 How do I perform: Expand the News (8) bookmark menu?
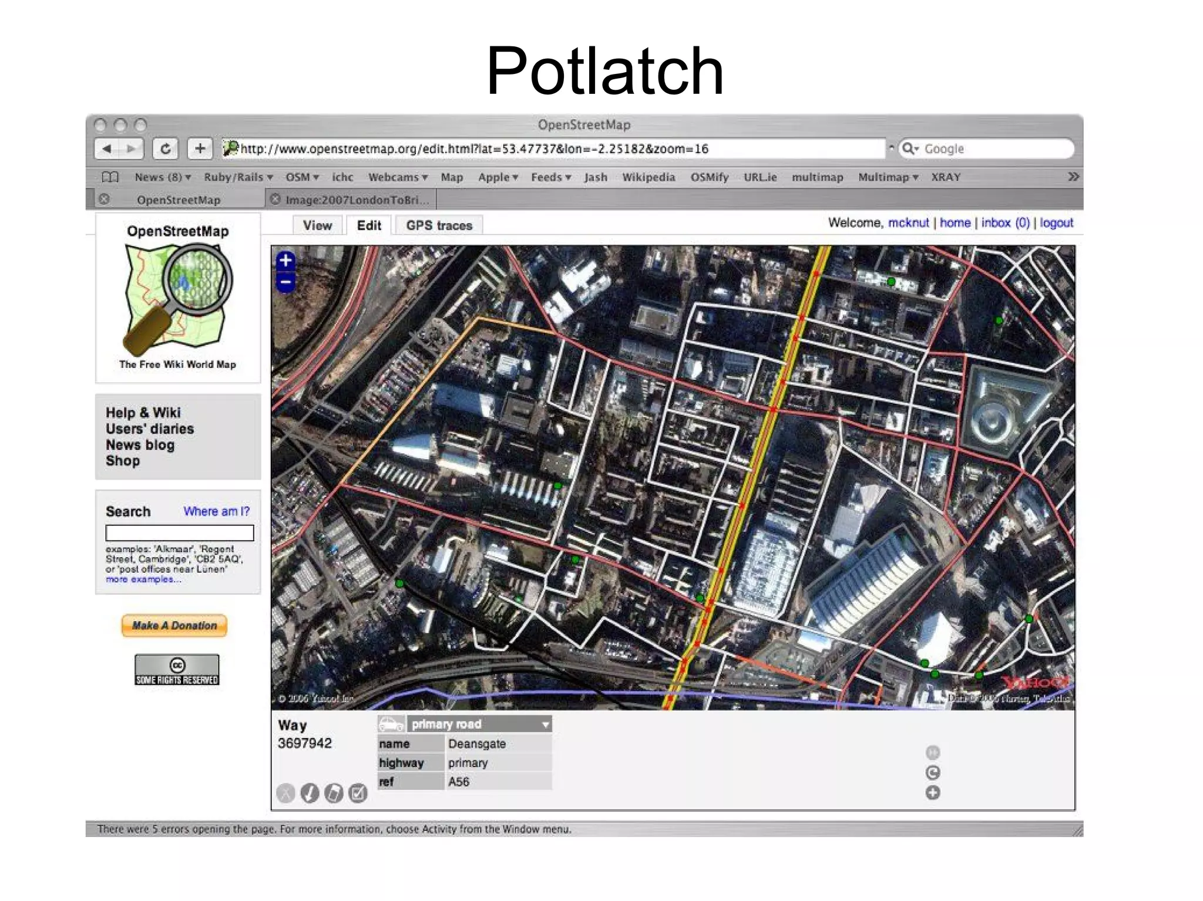click(163, 177)
